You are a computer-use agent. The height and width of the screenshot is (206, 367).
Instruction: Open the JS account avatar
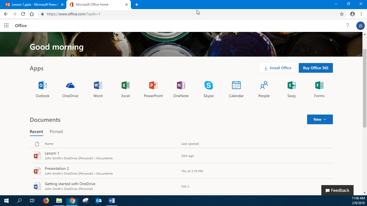point(361,26)
